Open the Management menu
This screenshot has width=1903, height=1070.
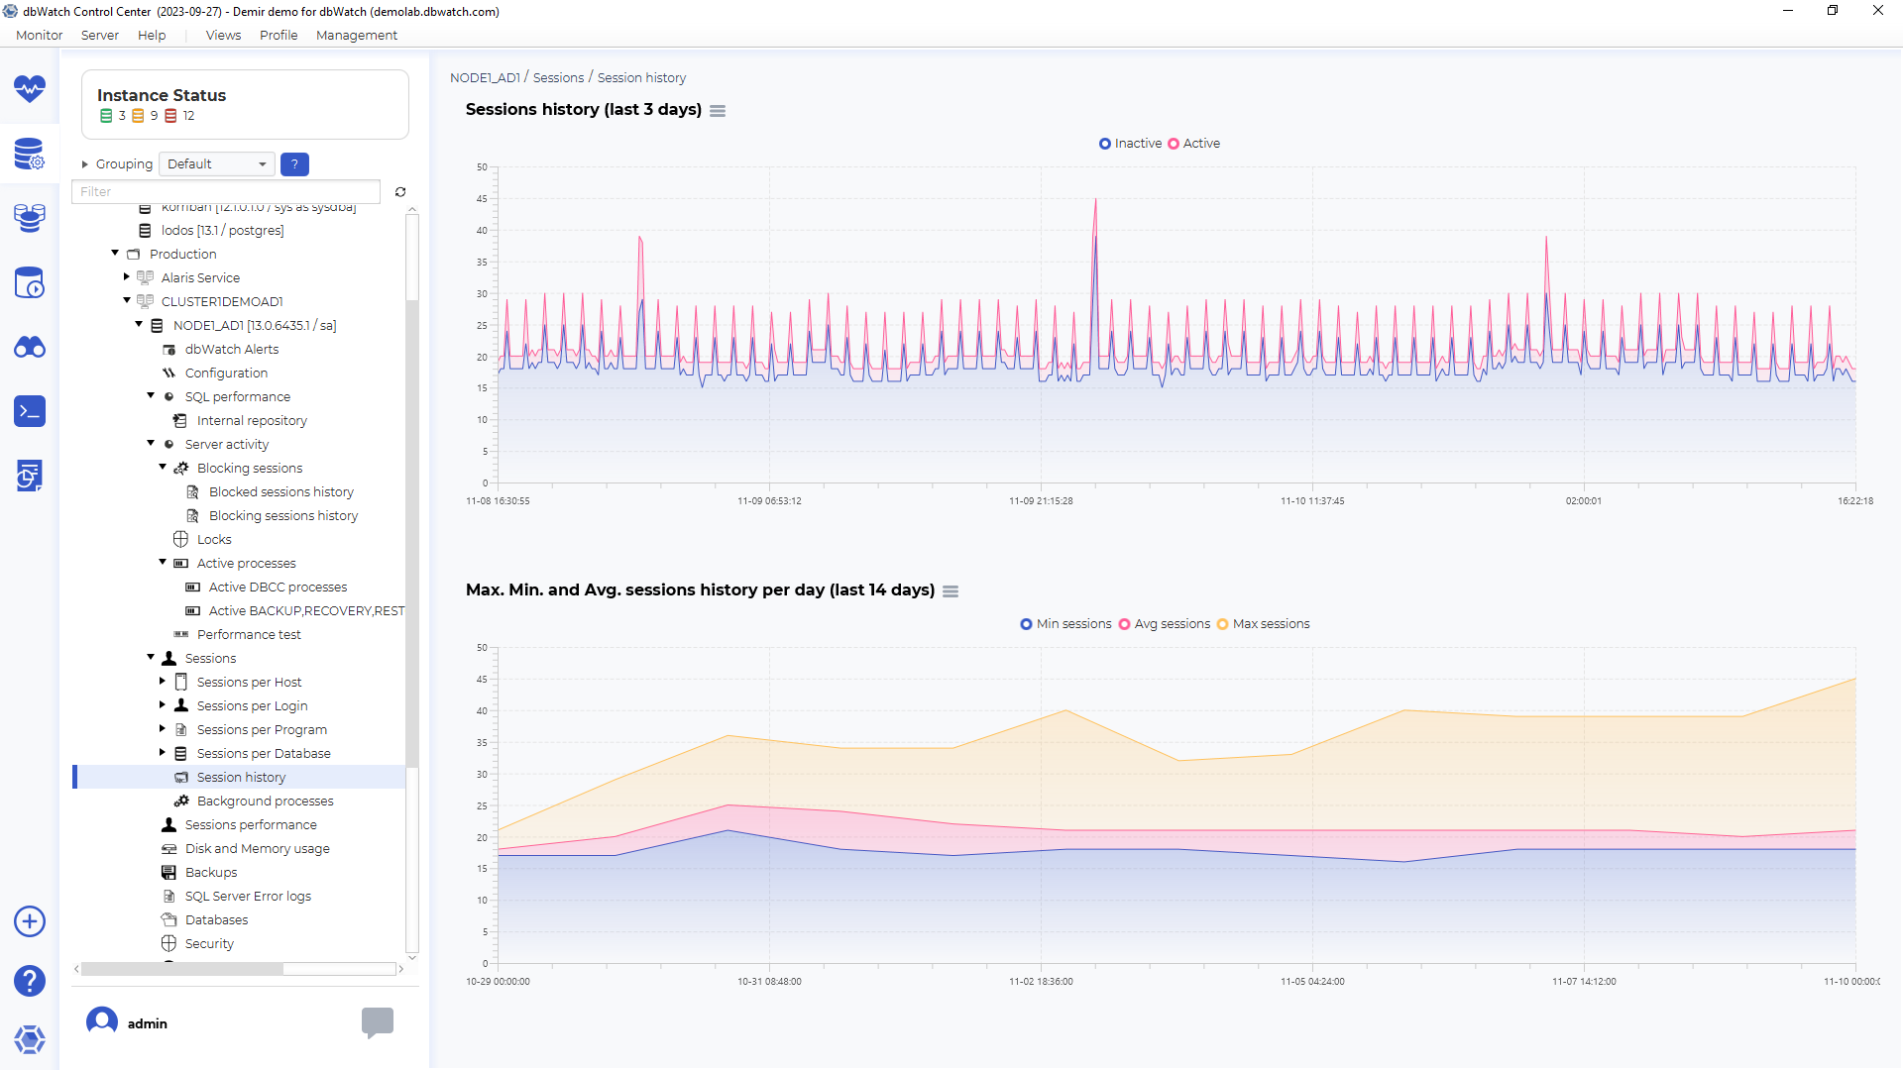click(357, 35)
